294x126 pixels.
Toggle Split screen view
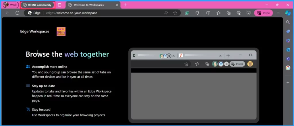pyautogui.click(x=208, y=13)
